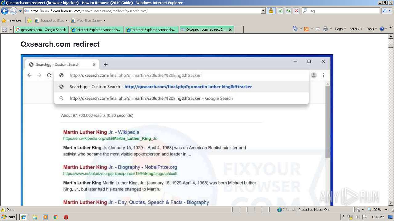
Task: Expand command bar overflow chevron
Action: (x=392, y=27)
